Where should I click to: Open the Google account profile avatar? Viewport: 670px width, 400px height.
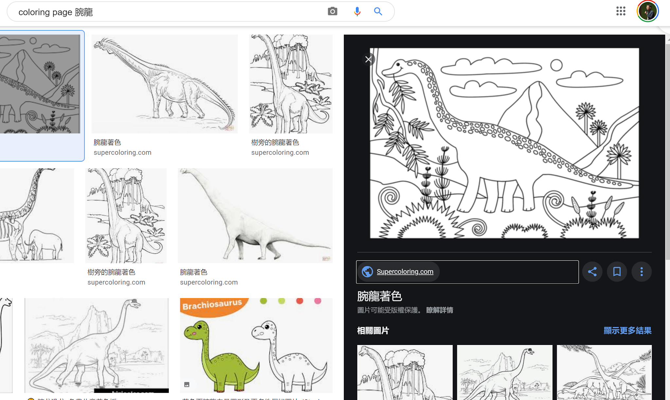coord(647,11)
